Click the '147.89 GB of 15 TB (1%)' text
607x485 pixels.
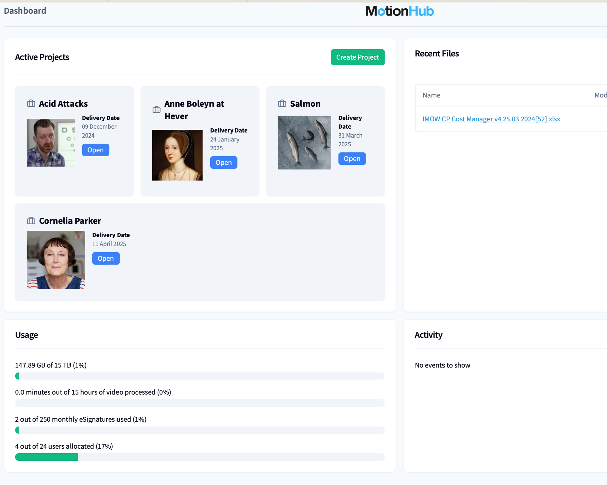coord(51,365)
